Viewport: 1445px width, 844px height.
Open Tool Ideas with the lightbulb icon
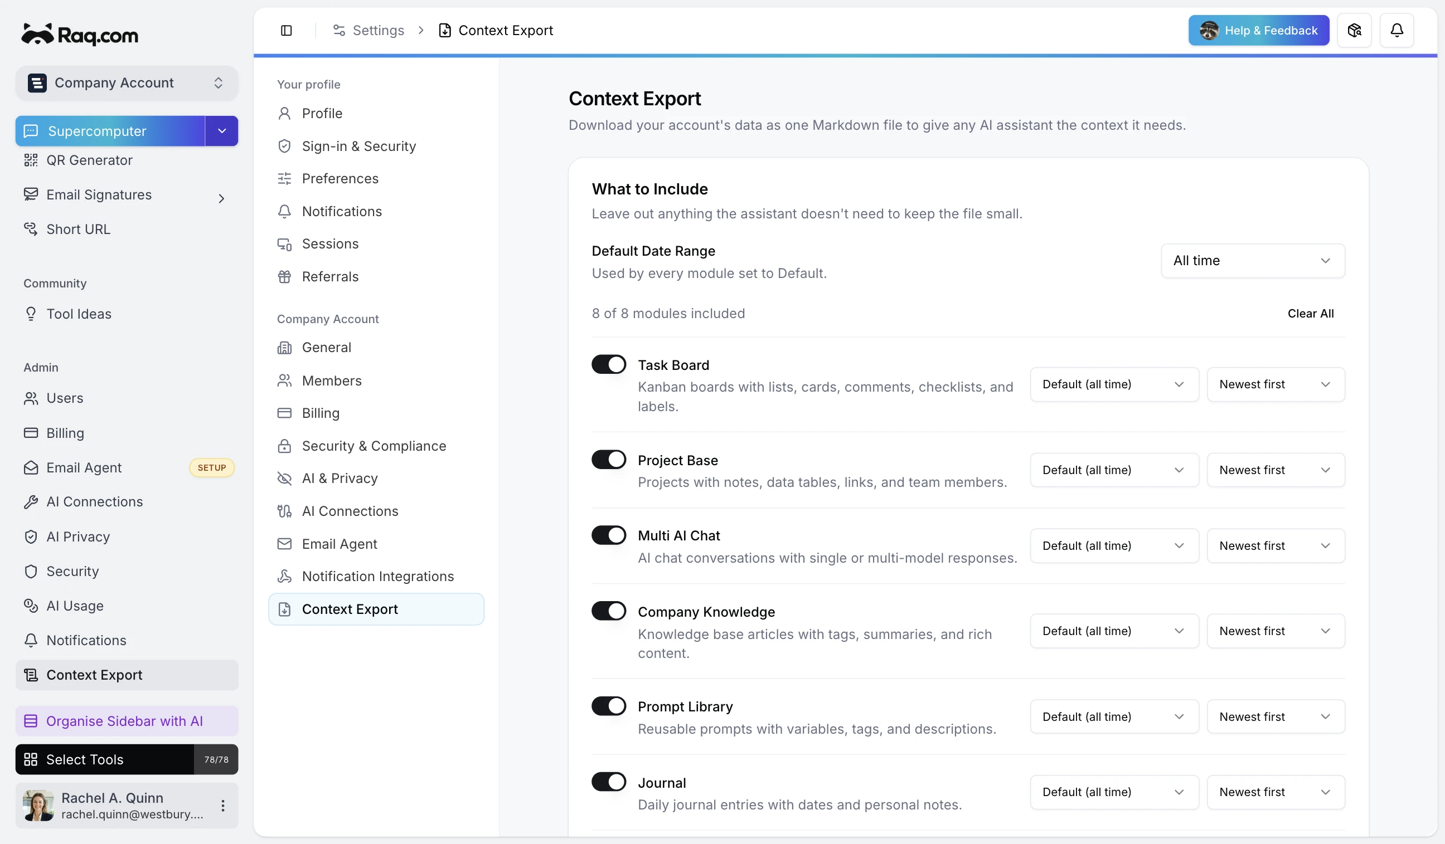126,314
